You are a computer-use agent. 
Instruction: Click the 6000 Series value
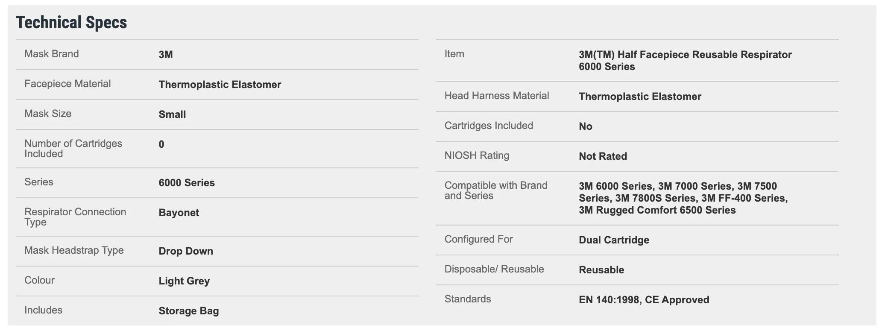(187, 183)
